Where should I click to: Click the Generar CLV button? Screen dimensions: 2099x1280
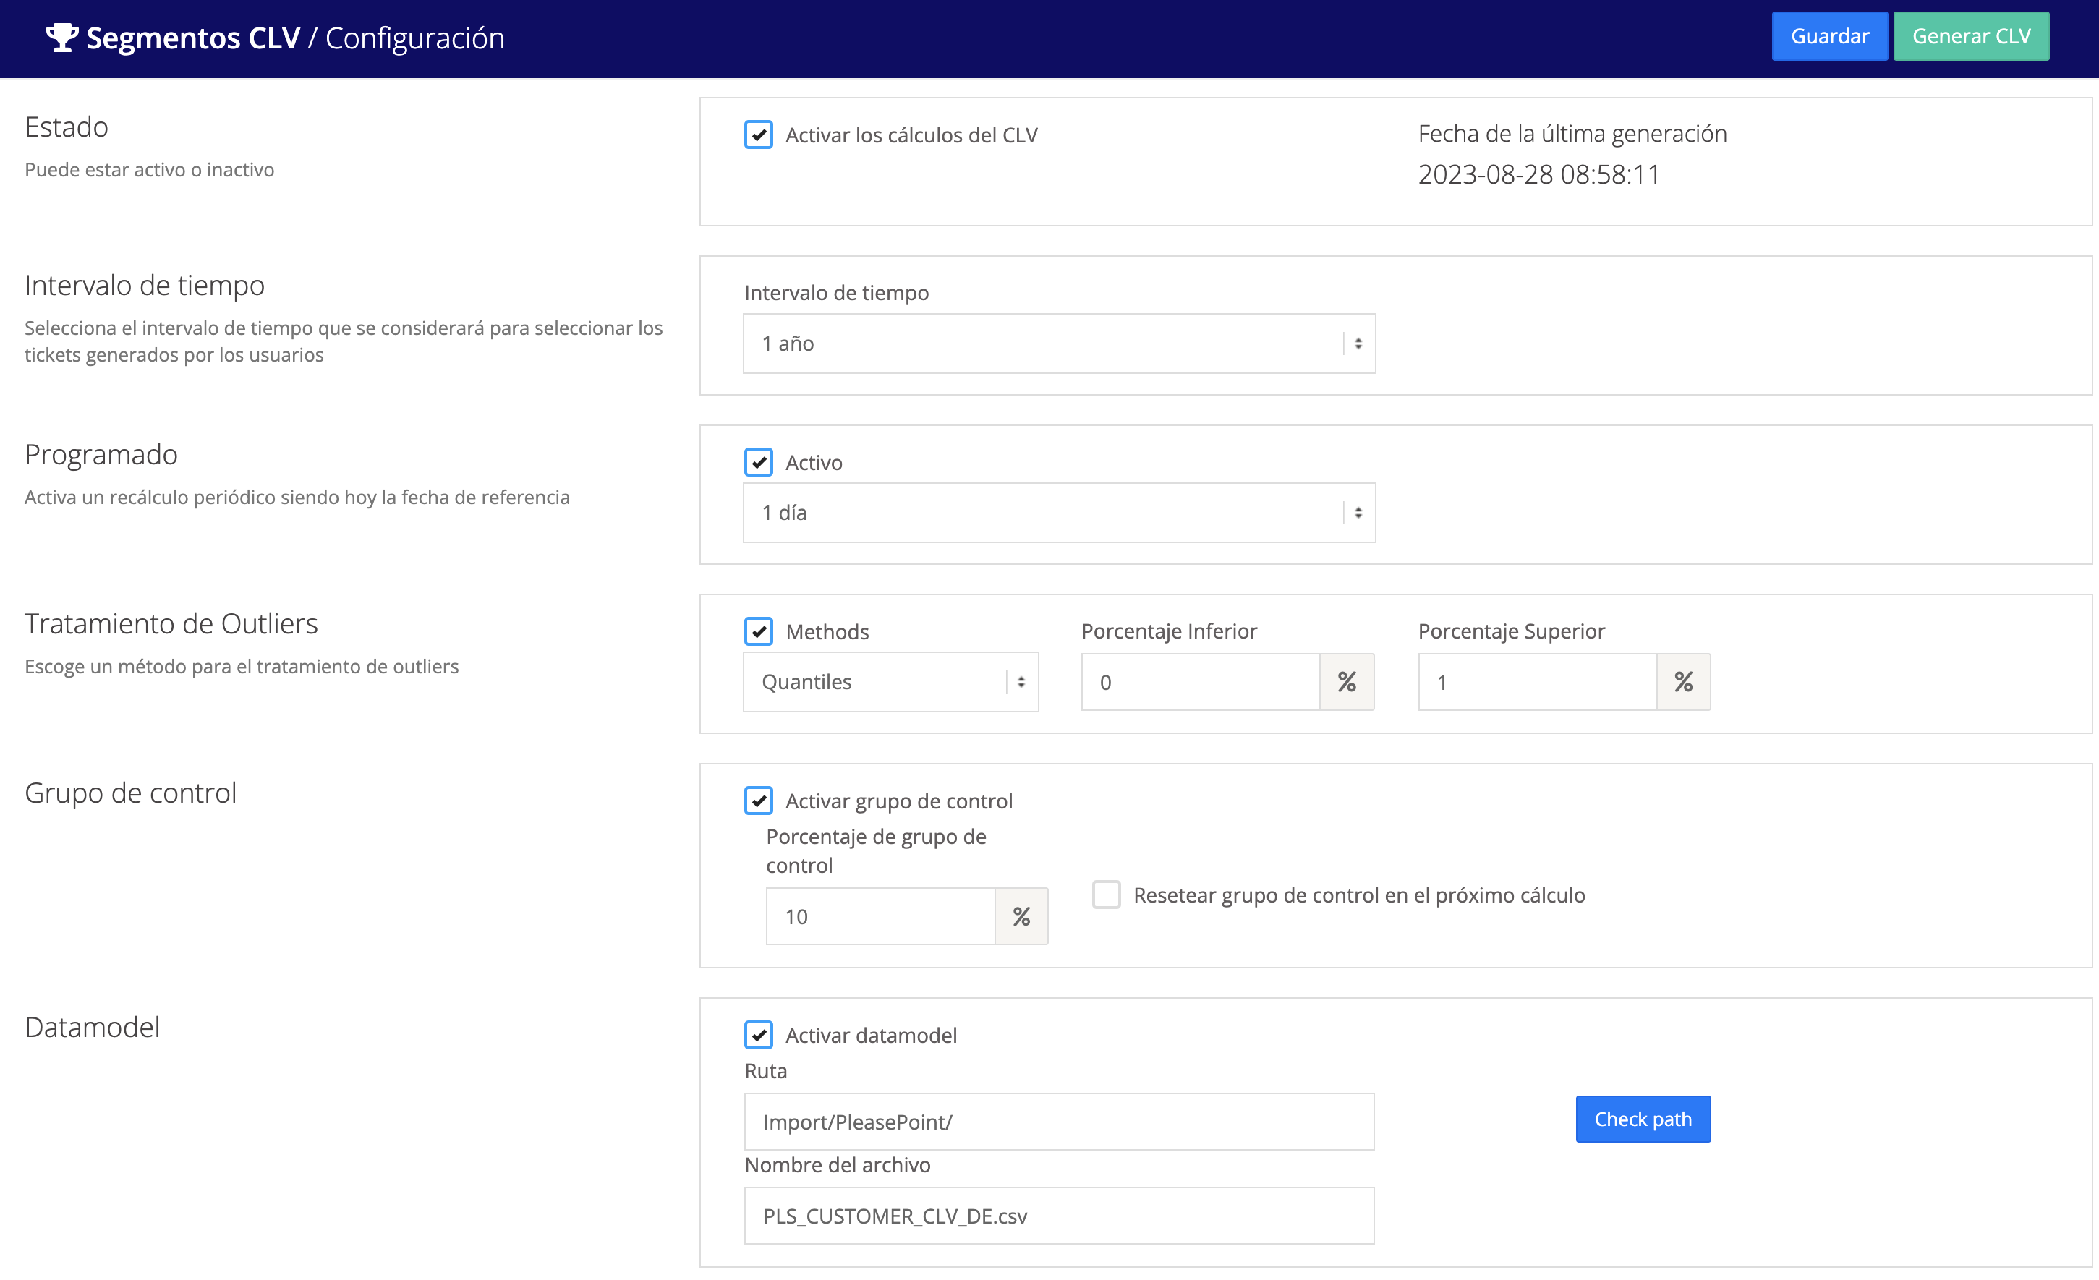1970,37
